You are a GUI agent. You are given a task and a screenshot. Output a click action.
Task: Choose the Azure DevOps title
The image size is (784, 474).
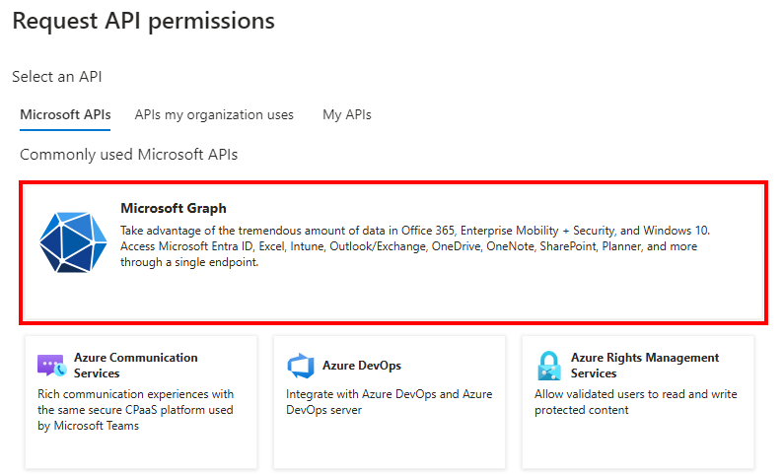coord(361,366)
